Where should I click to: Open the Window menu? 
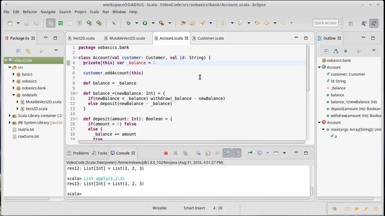pyautogui.click(x=119, y=12)
